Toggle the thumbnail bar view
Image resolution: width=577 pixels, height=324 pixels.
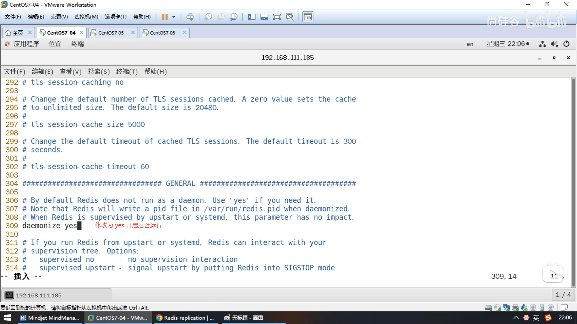pos(264,17)
